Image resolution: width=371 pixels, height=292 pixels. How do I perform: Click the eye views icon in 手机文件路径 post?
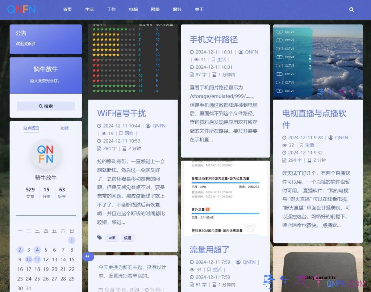[196, 60]
